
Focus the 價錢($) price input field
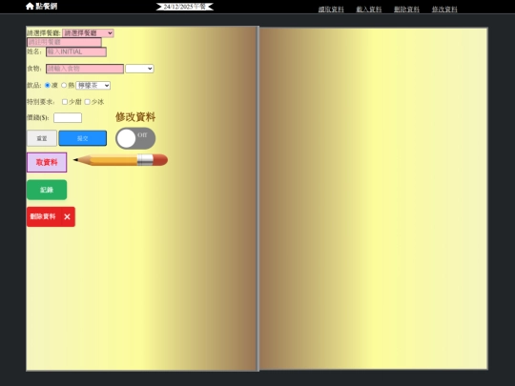(68, 117)
